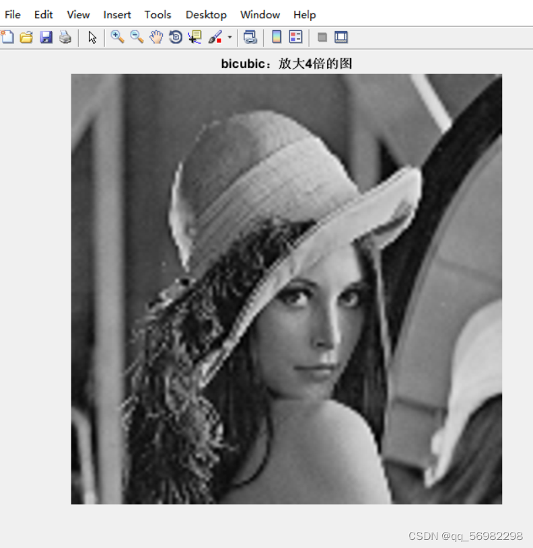Expand the Brush color dropdown arrow
533x548 pixels.
click(x=229, y=37)
